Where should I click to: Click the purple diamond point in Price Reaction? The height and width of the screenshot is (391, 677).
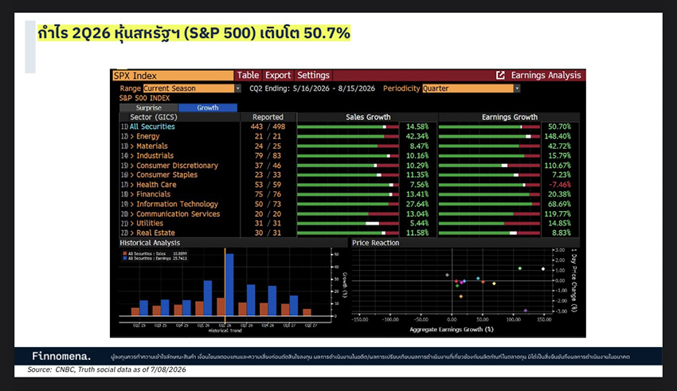click(x=526, y=311)
